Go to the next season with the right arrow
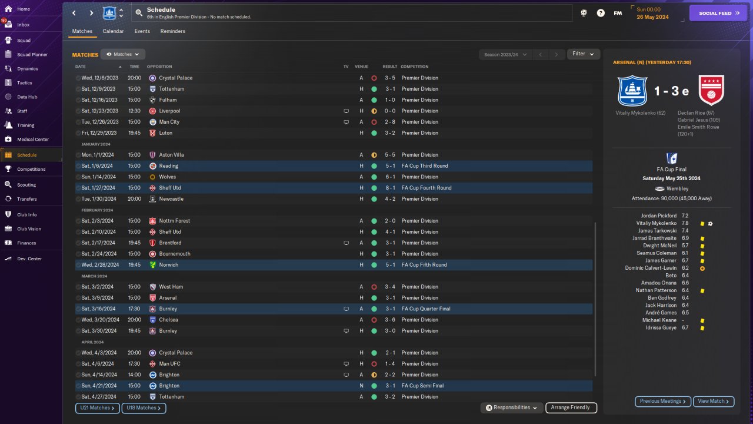753x424 pixels. click(557, 54)
